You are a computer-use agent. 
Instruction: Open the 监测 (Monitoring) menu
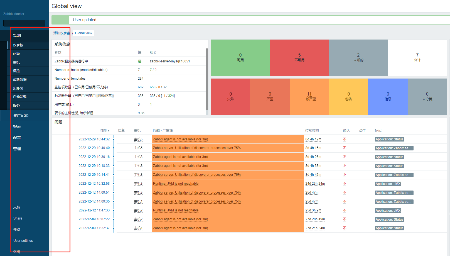(16, 35)
